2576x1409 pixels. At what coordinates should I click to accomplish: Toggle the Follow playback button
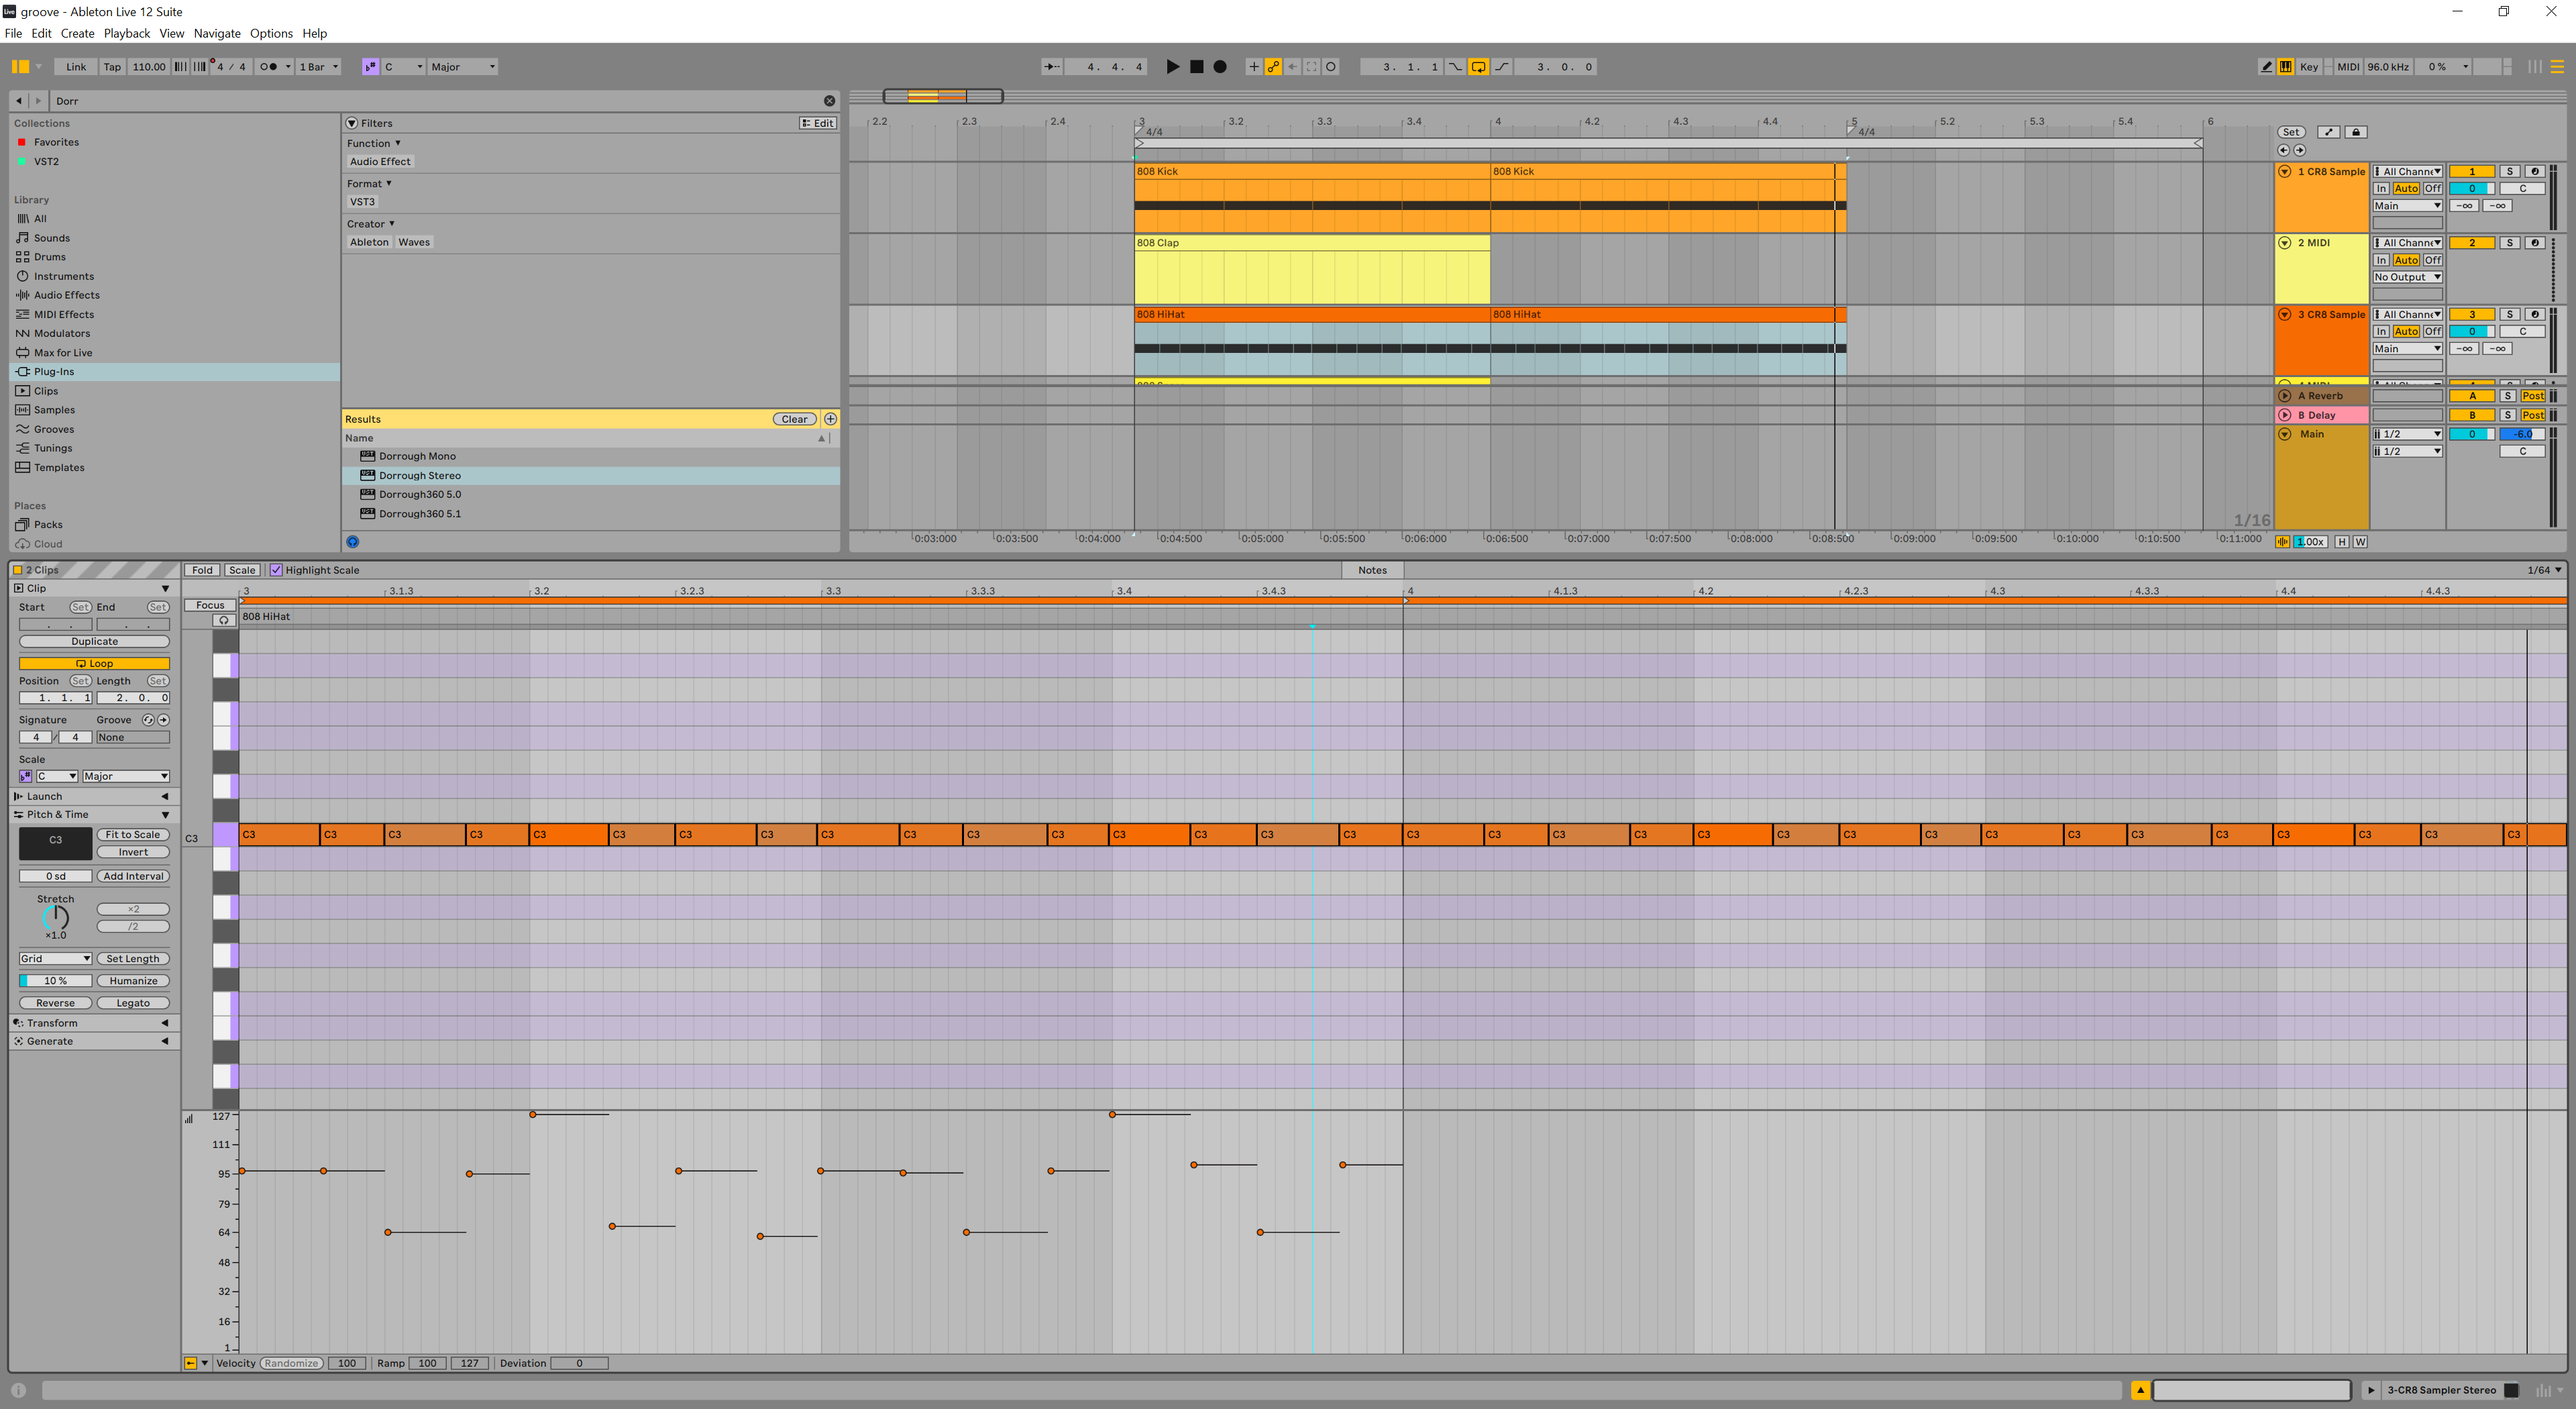coord(1051,67)
